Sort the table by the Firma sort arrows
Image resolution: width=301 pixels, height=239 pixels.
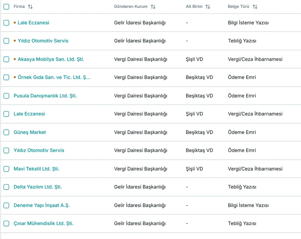[30, 7]
